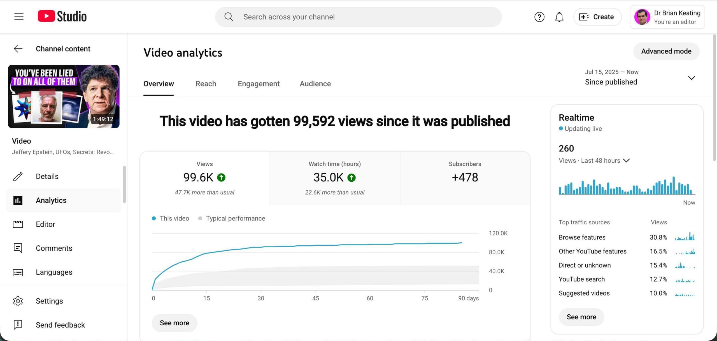Click the YouTube Studio logo

click(x=62, y=16)
